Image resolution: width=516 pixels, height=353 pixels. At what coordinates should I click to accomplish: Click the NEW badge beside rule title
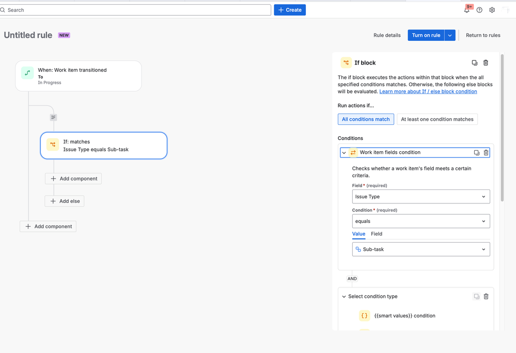pos(64,35)
